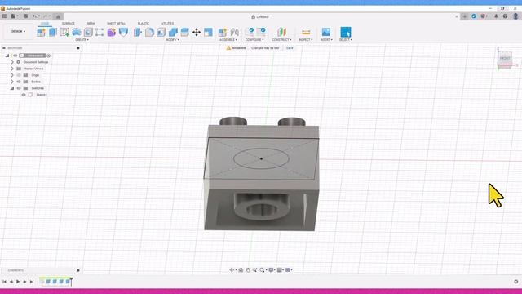522x294 pixels.
Task: Open the INSERT dropdown menu
Action: [326, 40]
